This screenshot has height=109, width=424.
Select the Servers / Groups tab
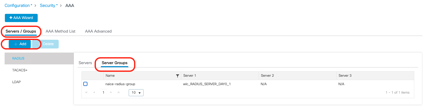click(x=21, y=31)
